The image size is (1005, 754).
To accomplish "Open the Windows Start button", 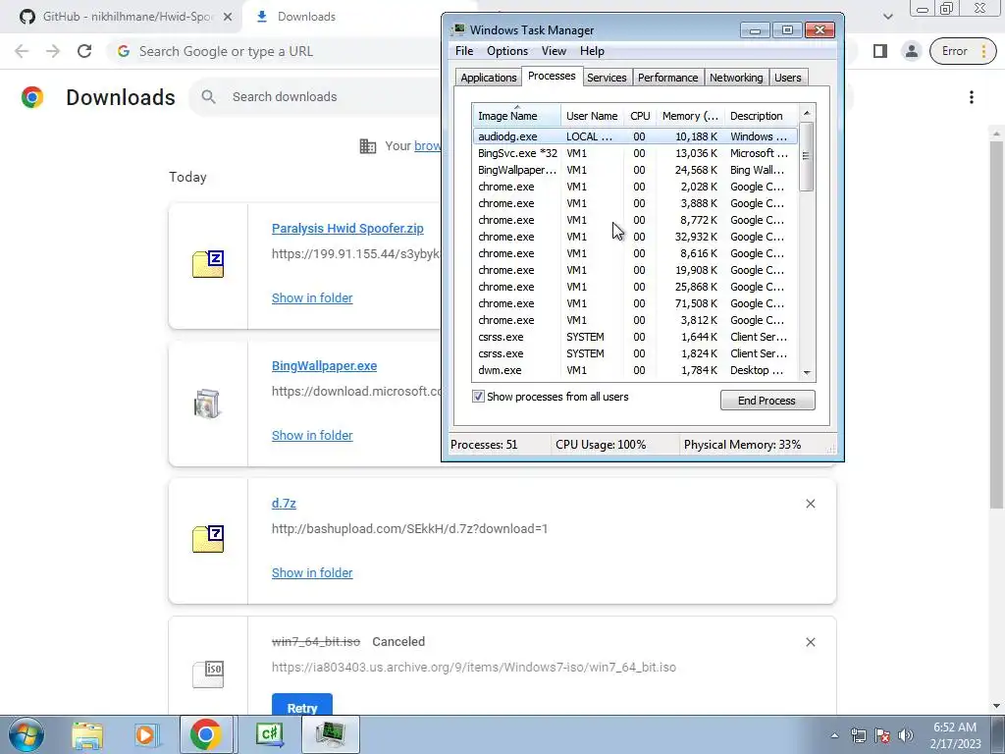I will pos(26,734).
